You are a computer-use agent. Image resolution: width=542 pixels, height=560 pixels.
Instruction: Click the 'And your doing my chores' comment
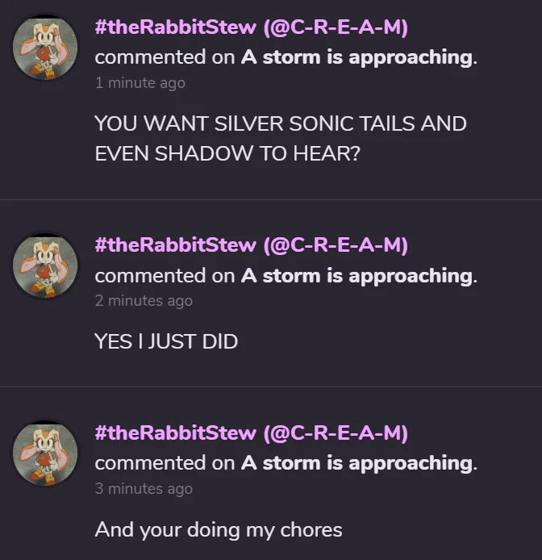(x=219, y=529)
